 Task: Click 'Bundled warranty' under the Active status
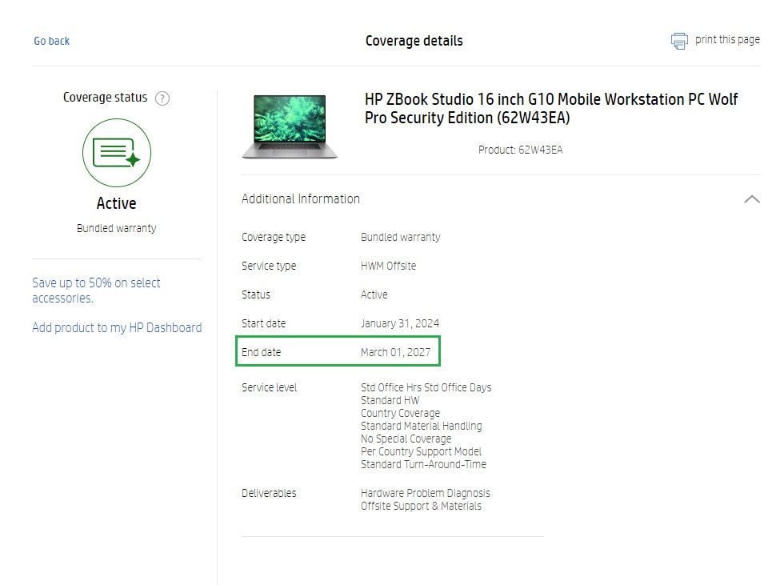click(x=117, y=228)
